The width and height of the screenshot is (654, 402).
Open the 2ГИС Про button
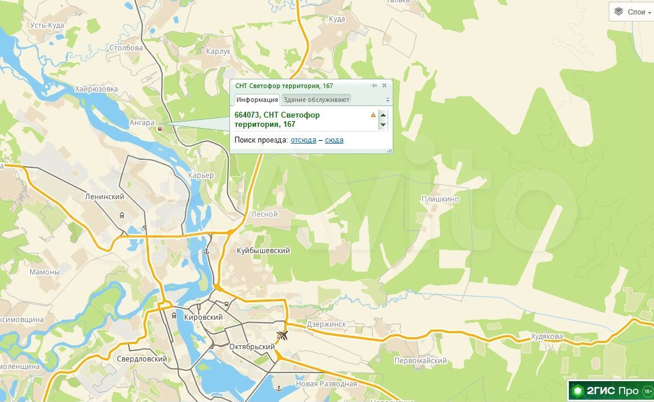tap(611, 391)
